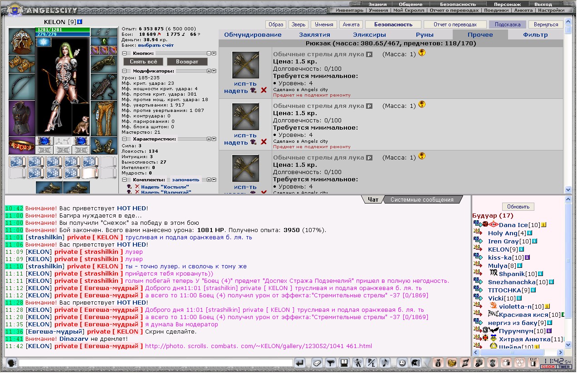Click the funnel filter icon in chat toolbar
The width and height of the screenshot is (577, 373).
pyautogui.click(x=331, y=363)
